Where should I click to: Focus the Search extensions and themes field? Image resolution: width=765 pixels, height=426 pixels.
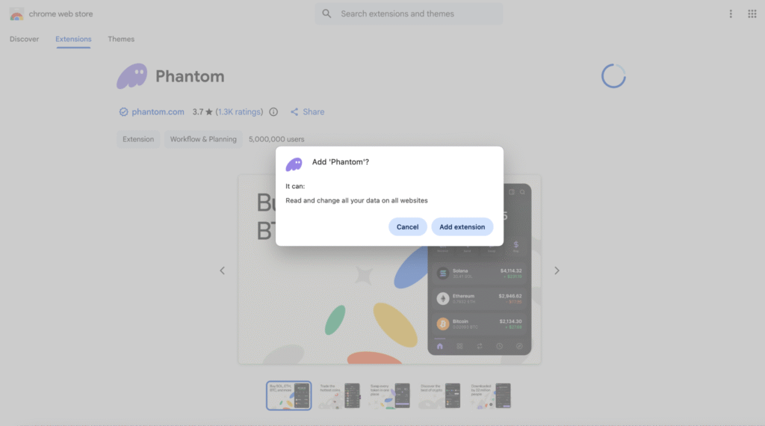pos(409,13)
